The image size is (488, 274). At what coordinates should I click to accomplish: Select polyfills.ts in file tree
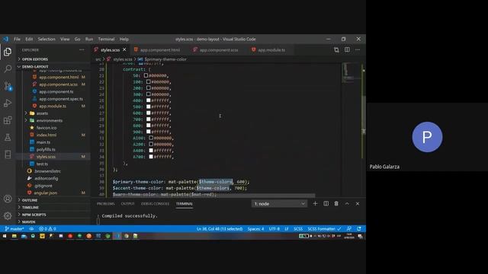46,149
